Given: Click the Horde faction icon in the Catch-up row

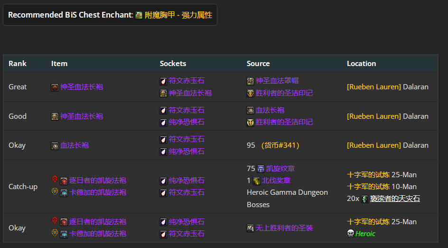Looking at the screenshot, I should pyautogui.click(x=55, y=180).
